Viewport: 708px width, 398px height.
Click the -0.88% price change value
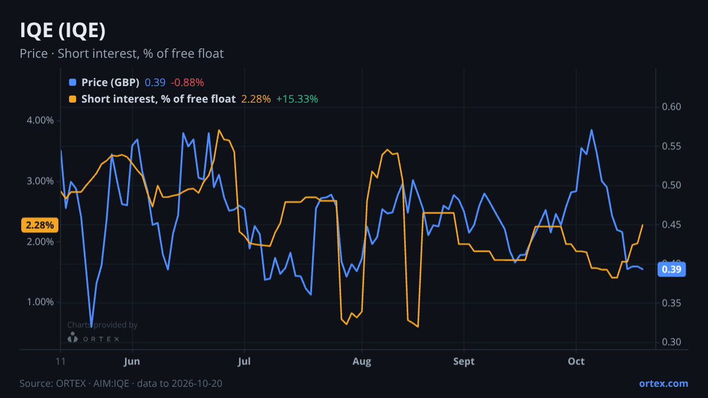[x=188, y=83]
